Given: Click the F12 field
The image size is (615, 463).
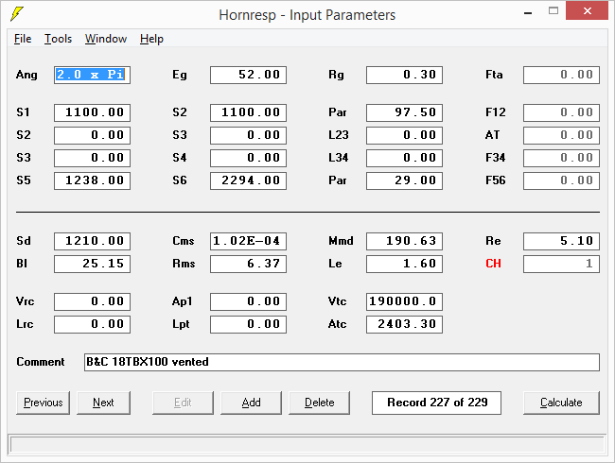Looking at the screenshot, I should pos(561,112).
